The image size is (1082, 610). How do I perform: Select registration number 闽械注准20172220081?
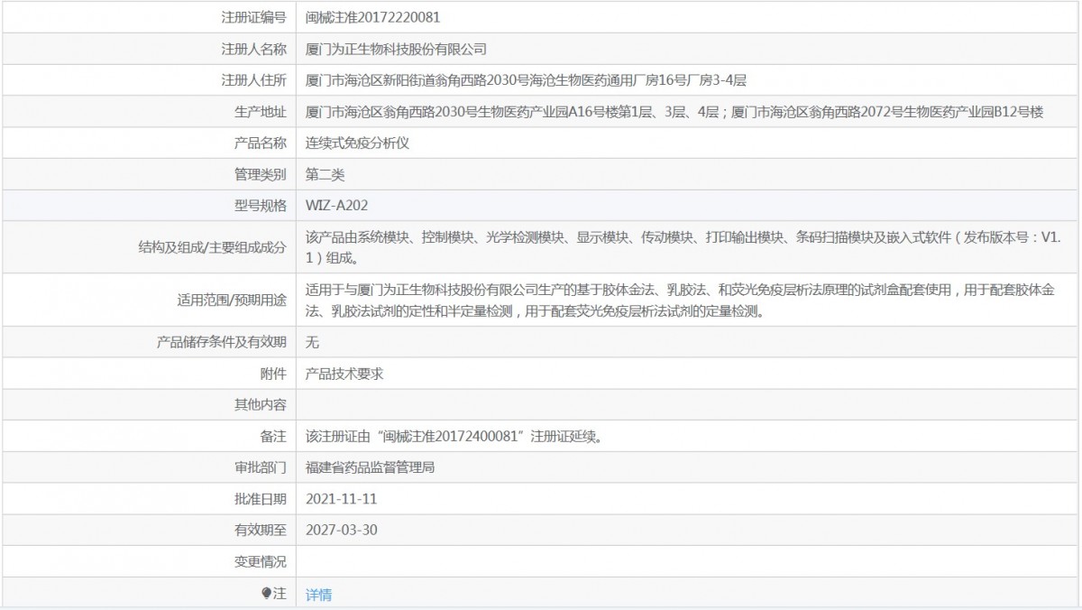click(373, 17)
